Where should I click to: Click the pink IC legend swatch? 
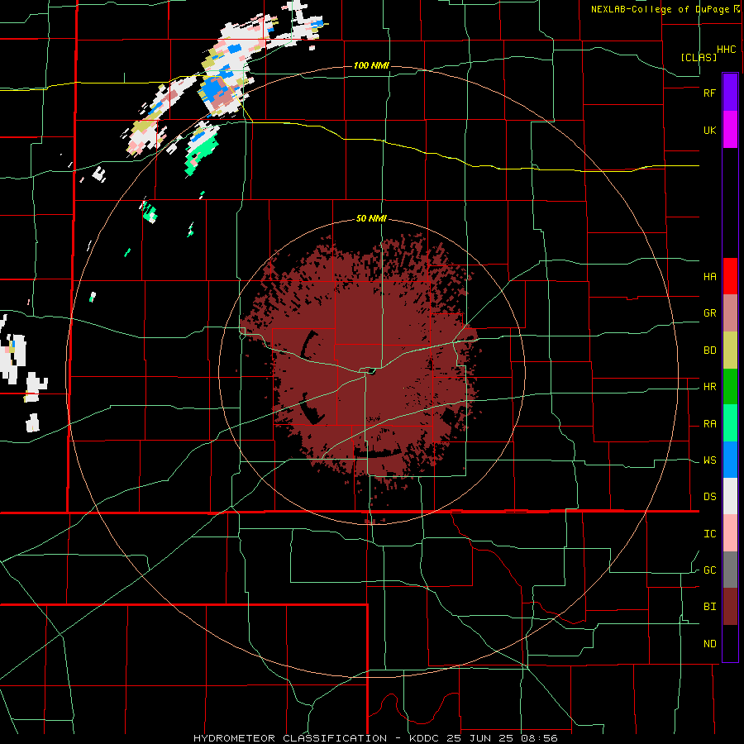(730, 533)
